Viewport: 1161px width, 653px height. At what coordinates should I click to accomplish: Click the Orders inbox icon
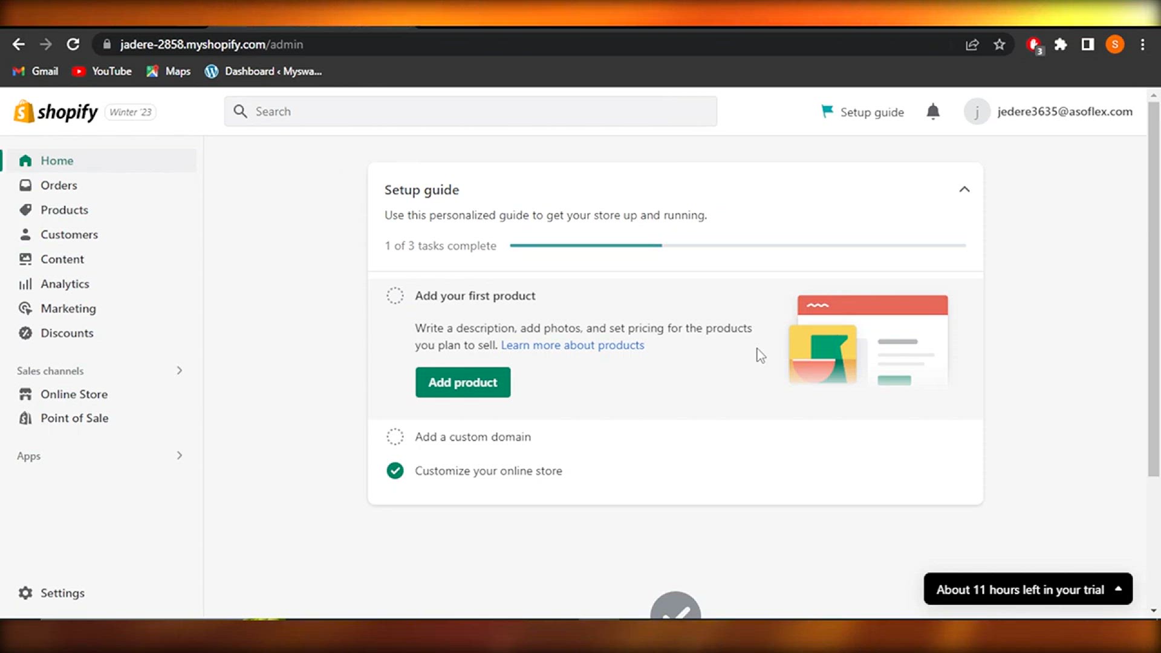click(x=25, y=185)
